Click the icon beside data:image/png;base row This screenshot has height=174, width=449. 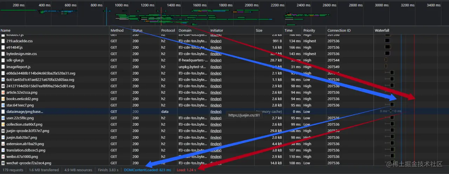(3, 112)
